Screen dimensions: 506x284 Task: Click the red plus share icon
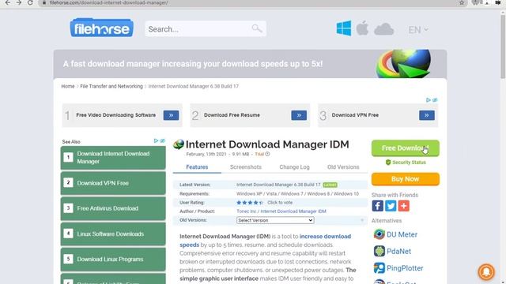coord(404,206)
